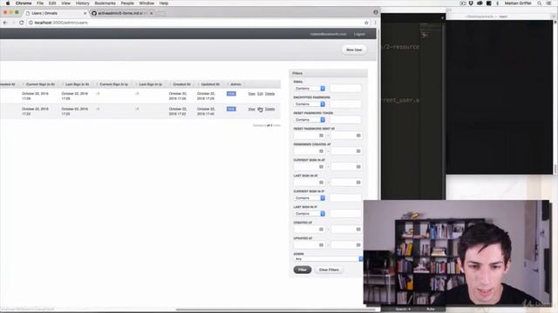The height and width of the screenshot is (313, 558).
Task: Open the History menu
Action: pyautogui.click(x=82, y=3)
